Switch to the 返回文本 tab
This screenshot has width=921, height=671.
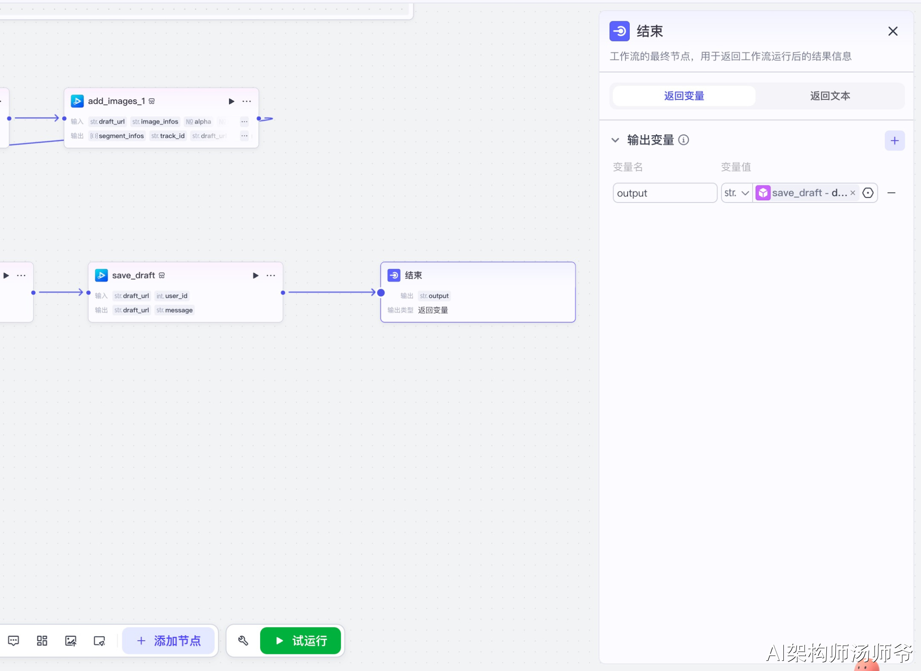tap(830, 96)
